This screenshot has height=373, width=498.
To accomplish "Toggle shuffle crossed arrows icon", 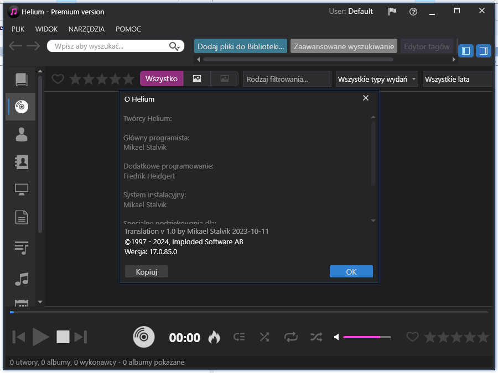I will [264, 337].
